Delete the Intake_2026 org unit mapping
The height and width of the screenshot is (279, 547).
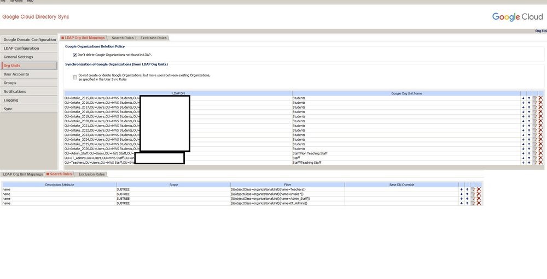(x=541, y=149)
